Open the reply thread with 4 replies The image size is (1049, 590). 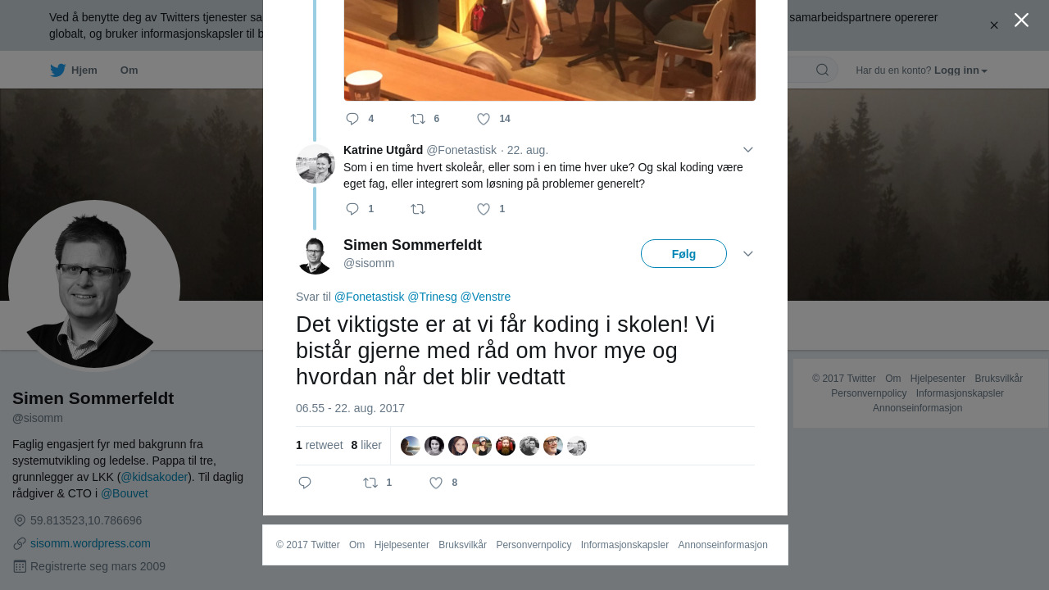pyautogui.click(x=360, y=119)
